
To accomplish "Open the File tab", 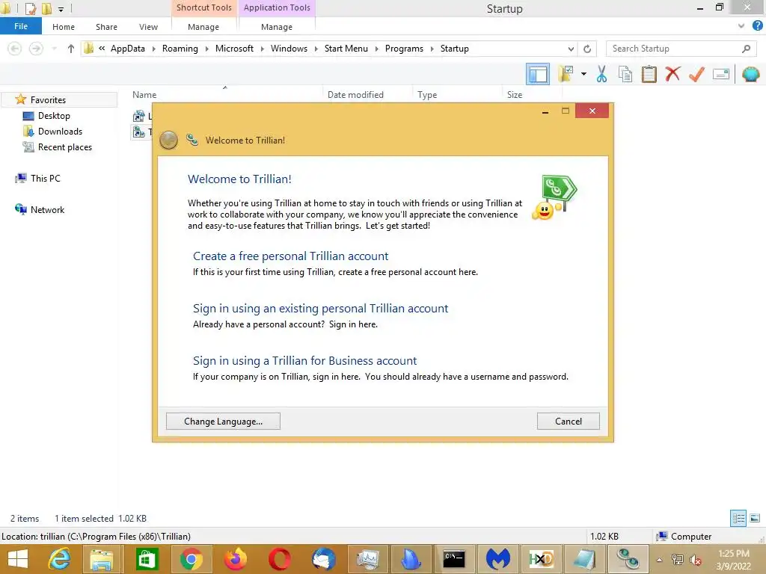I will tap(21, 26).
